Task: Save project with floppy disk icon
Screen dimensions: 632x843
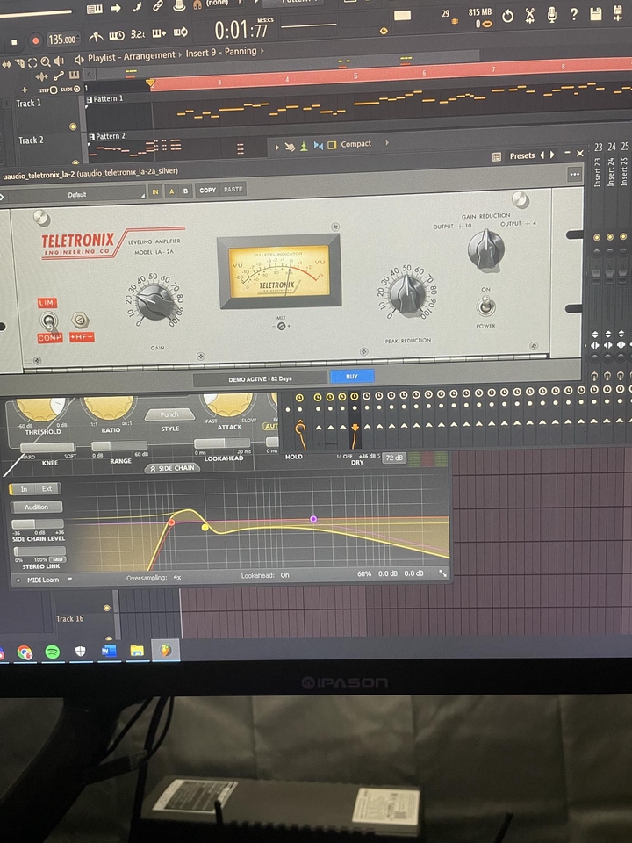Action: click(596, 14)
